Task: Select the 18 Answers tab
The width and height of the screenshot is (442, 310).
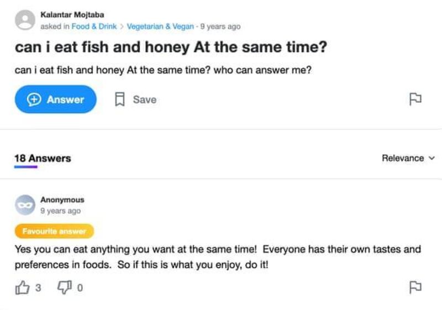Action: (43, 159)
